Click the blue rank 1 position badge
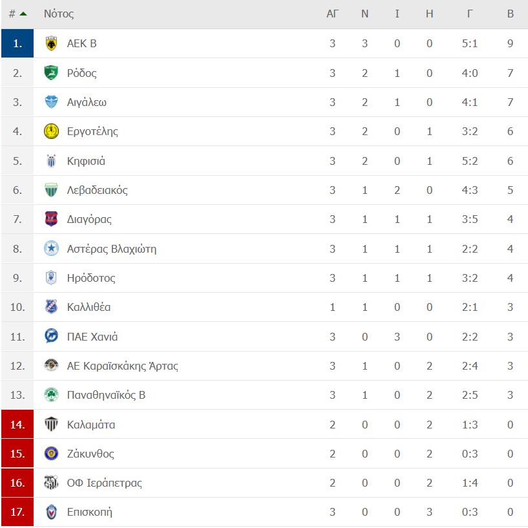 pos(17,43)
